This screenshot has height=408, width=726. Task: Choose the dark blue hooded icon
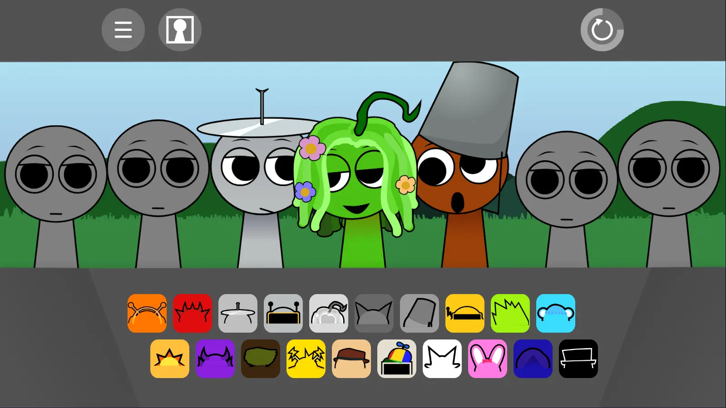[x=533, y=359]
